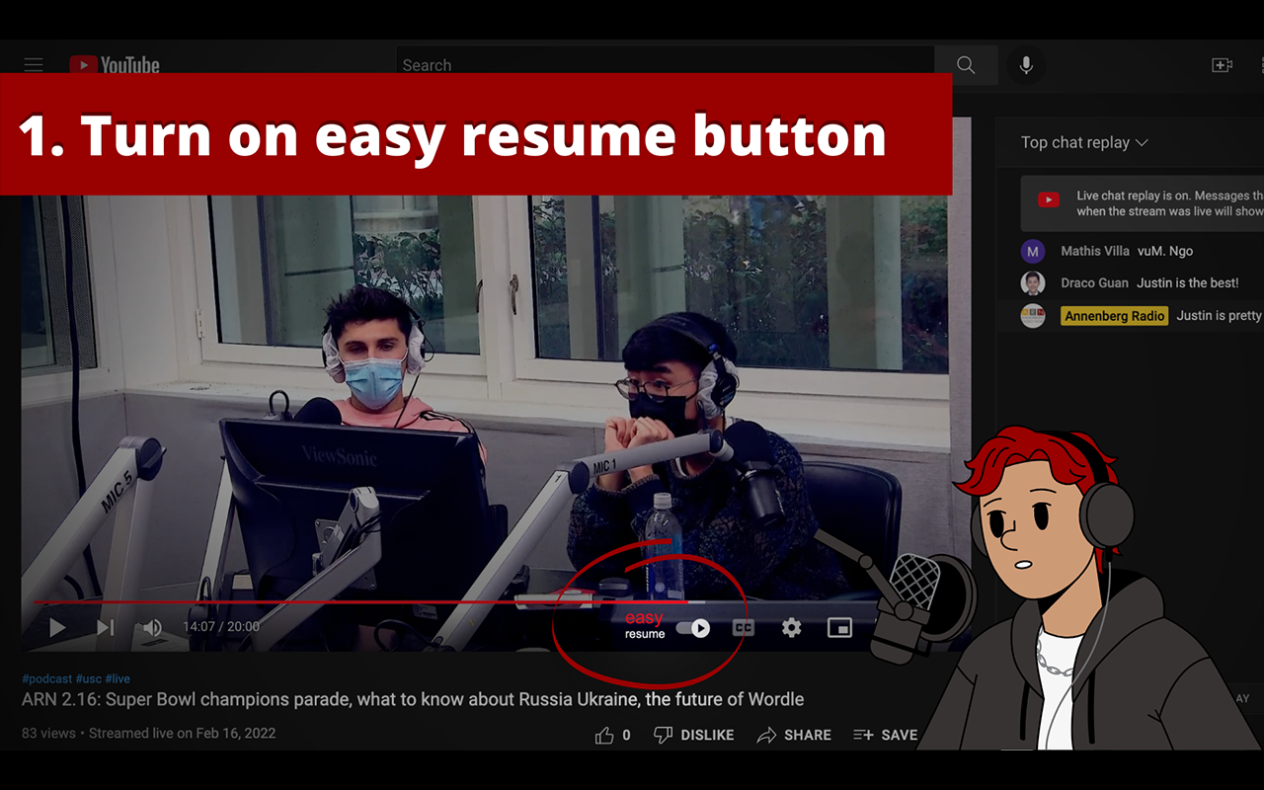Viewport: 1264px width, 790px height.
Task: Skip to the next video
Action: pos(105,627)
